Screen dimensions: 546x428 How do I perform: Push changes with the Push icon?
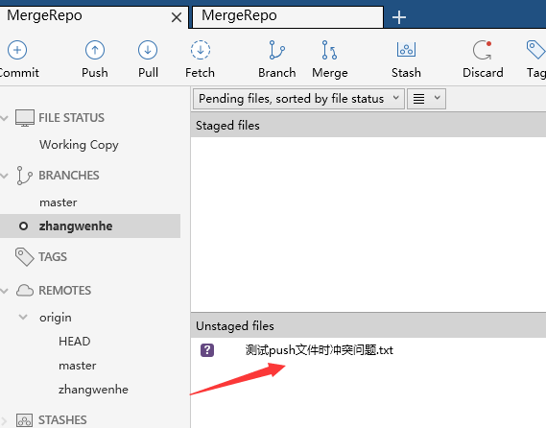[95, 50]
